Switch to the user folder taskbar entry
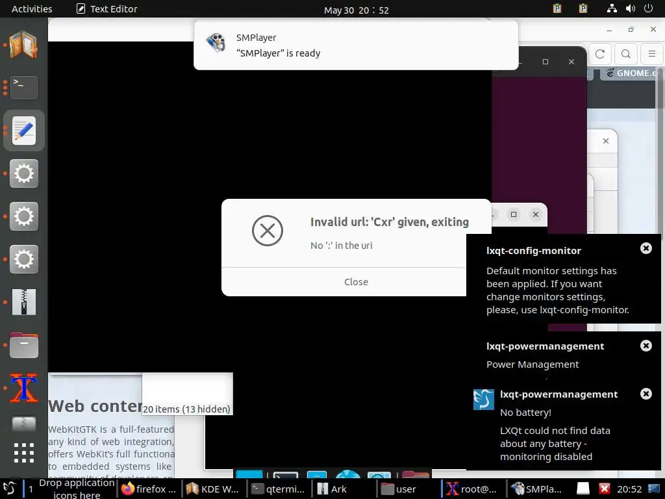Image resolution: width=665 pixels, height=499 pixels. tap(408, 489)
